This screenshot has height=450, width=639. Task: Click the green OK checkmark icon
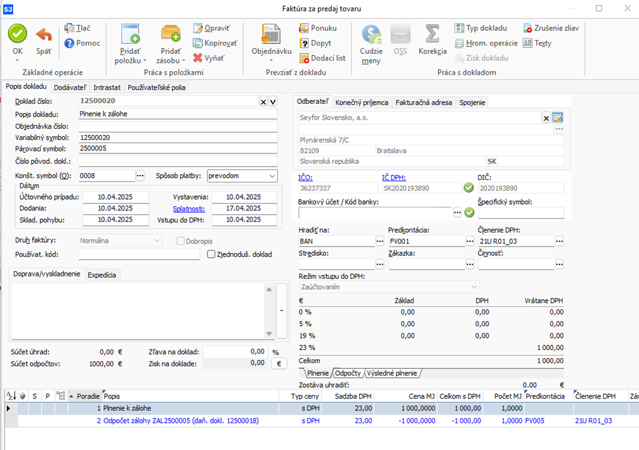point(18,34)
